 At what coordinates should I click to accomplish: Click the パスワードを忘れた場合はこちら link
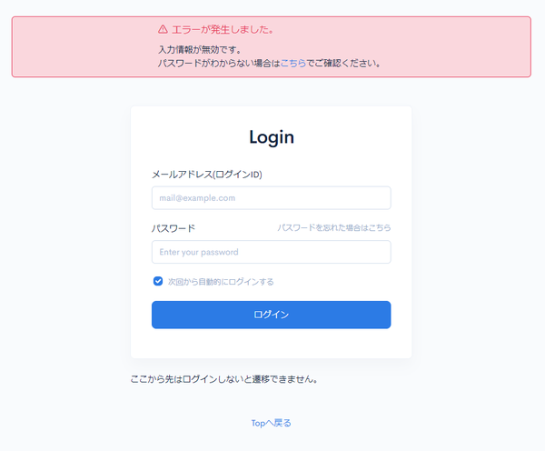coord(334,227)
